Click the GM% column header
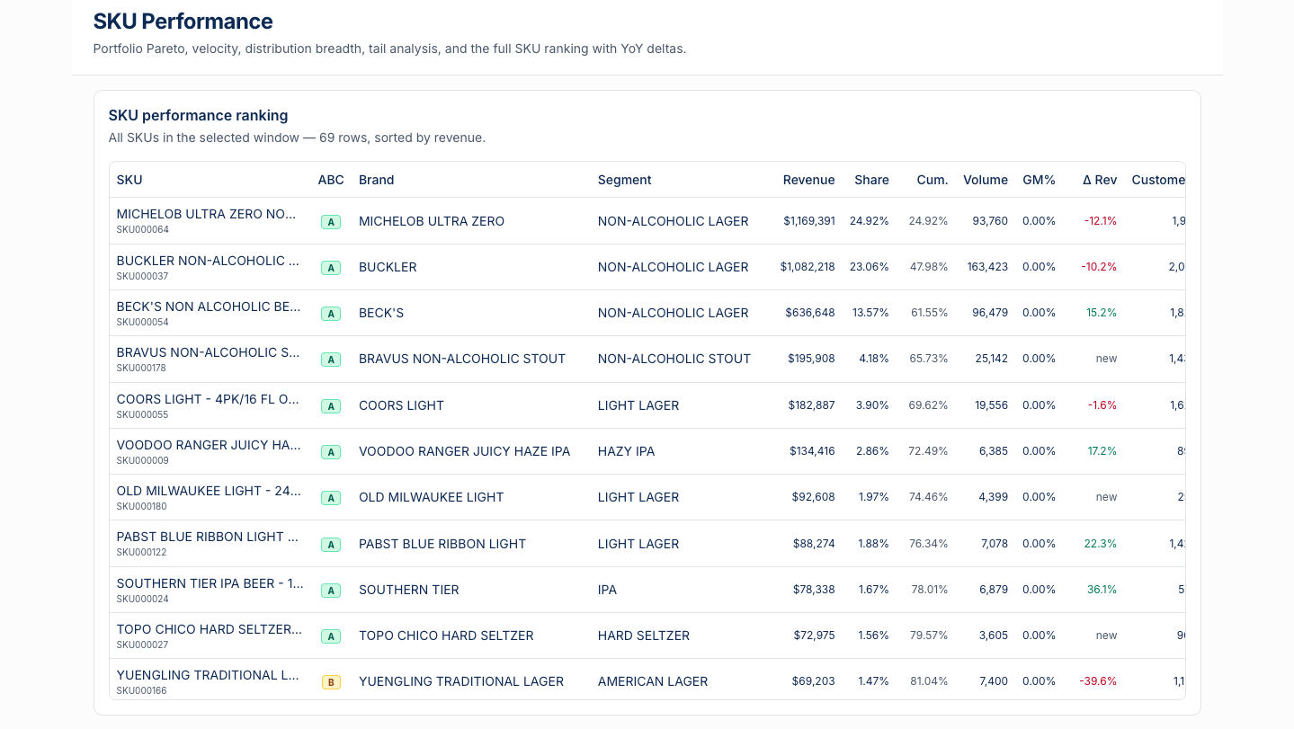The width and height of the screenshot is (1294, 729). pyautogui.click(x=1039, y=180)
